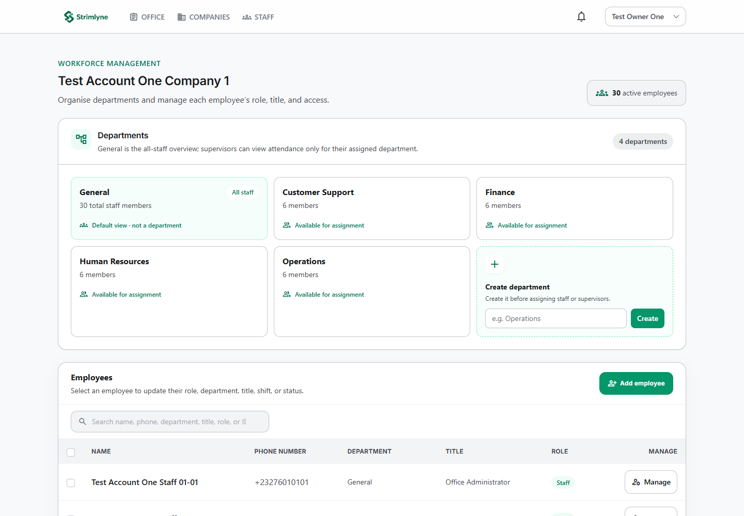Select the Customer Support department card
The image size is (744, 516).
click(x=372, y=208)
